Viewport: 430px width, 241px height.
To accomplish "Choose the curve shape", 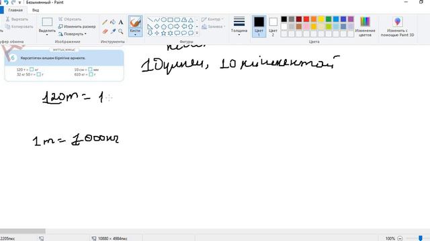I will pyautogui.click(x=157, y=20).
